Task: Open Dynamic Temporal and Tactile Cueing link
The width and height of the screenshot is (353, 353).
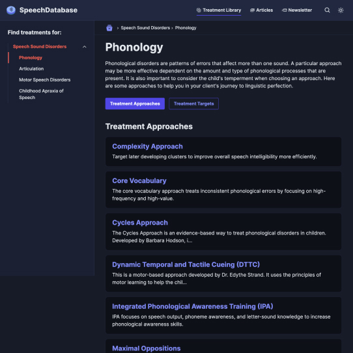Action: 186,264
